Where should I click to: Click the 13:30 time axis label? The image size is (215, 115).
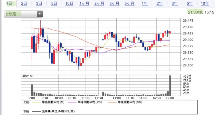(130, 98)
